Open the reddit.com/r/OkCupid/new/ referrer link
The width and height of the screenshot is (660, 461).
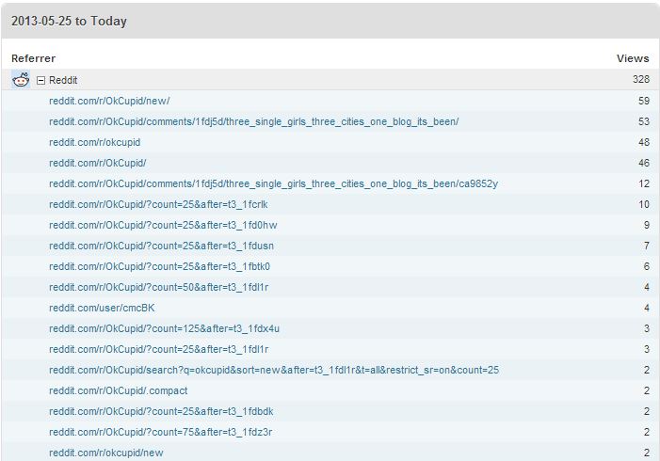(109, 101)
